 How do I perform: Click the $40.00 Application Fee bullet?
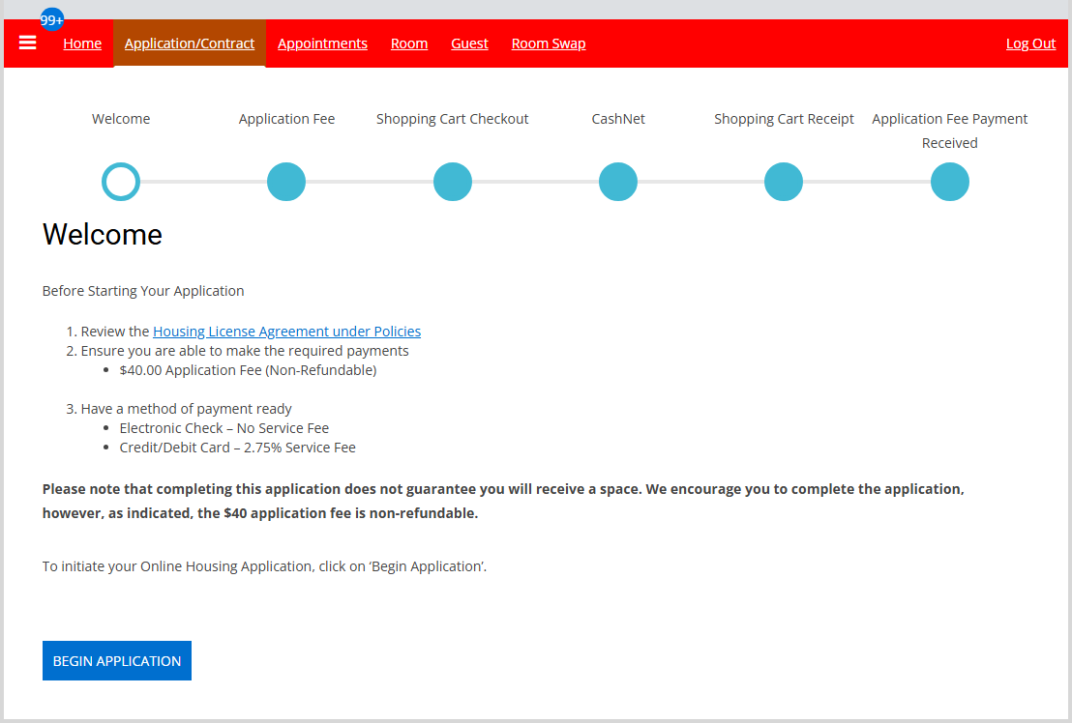tap(248, 370)
